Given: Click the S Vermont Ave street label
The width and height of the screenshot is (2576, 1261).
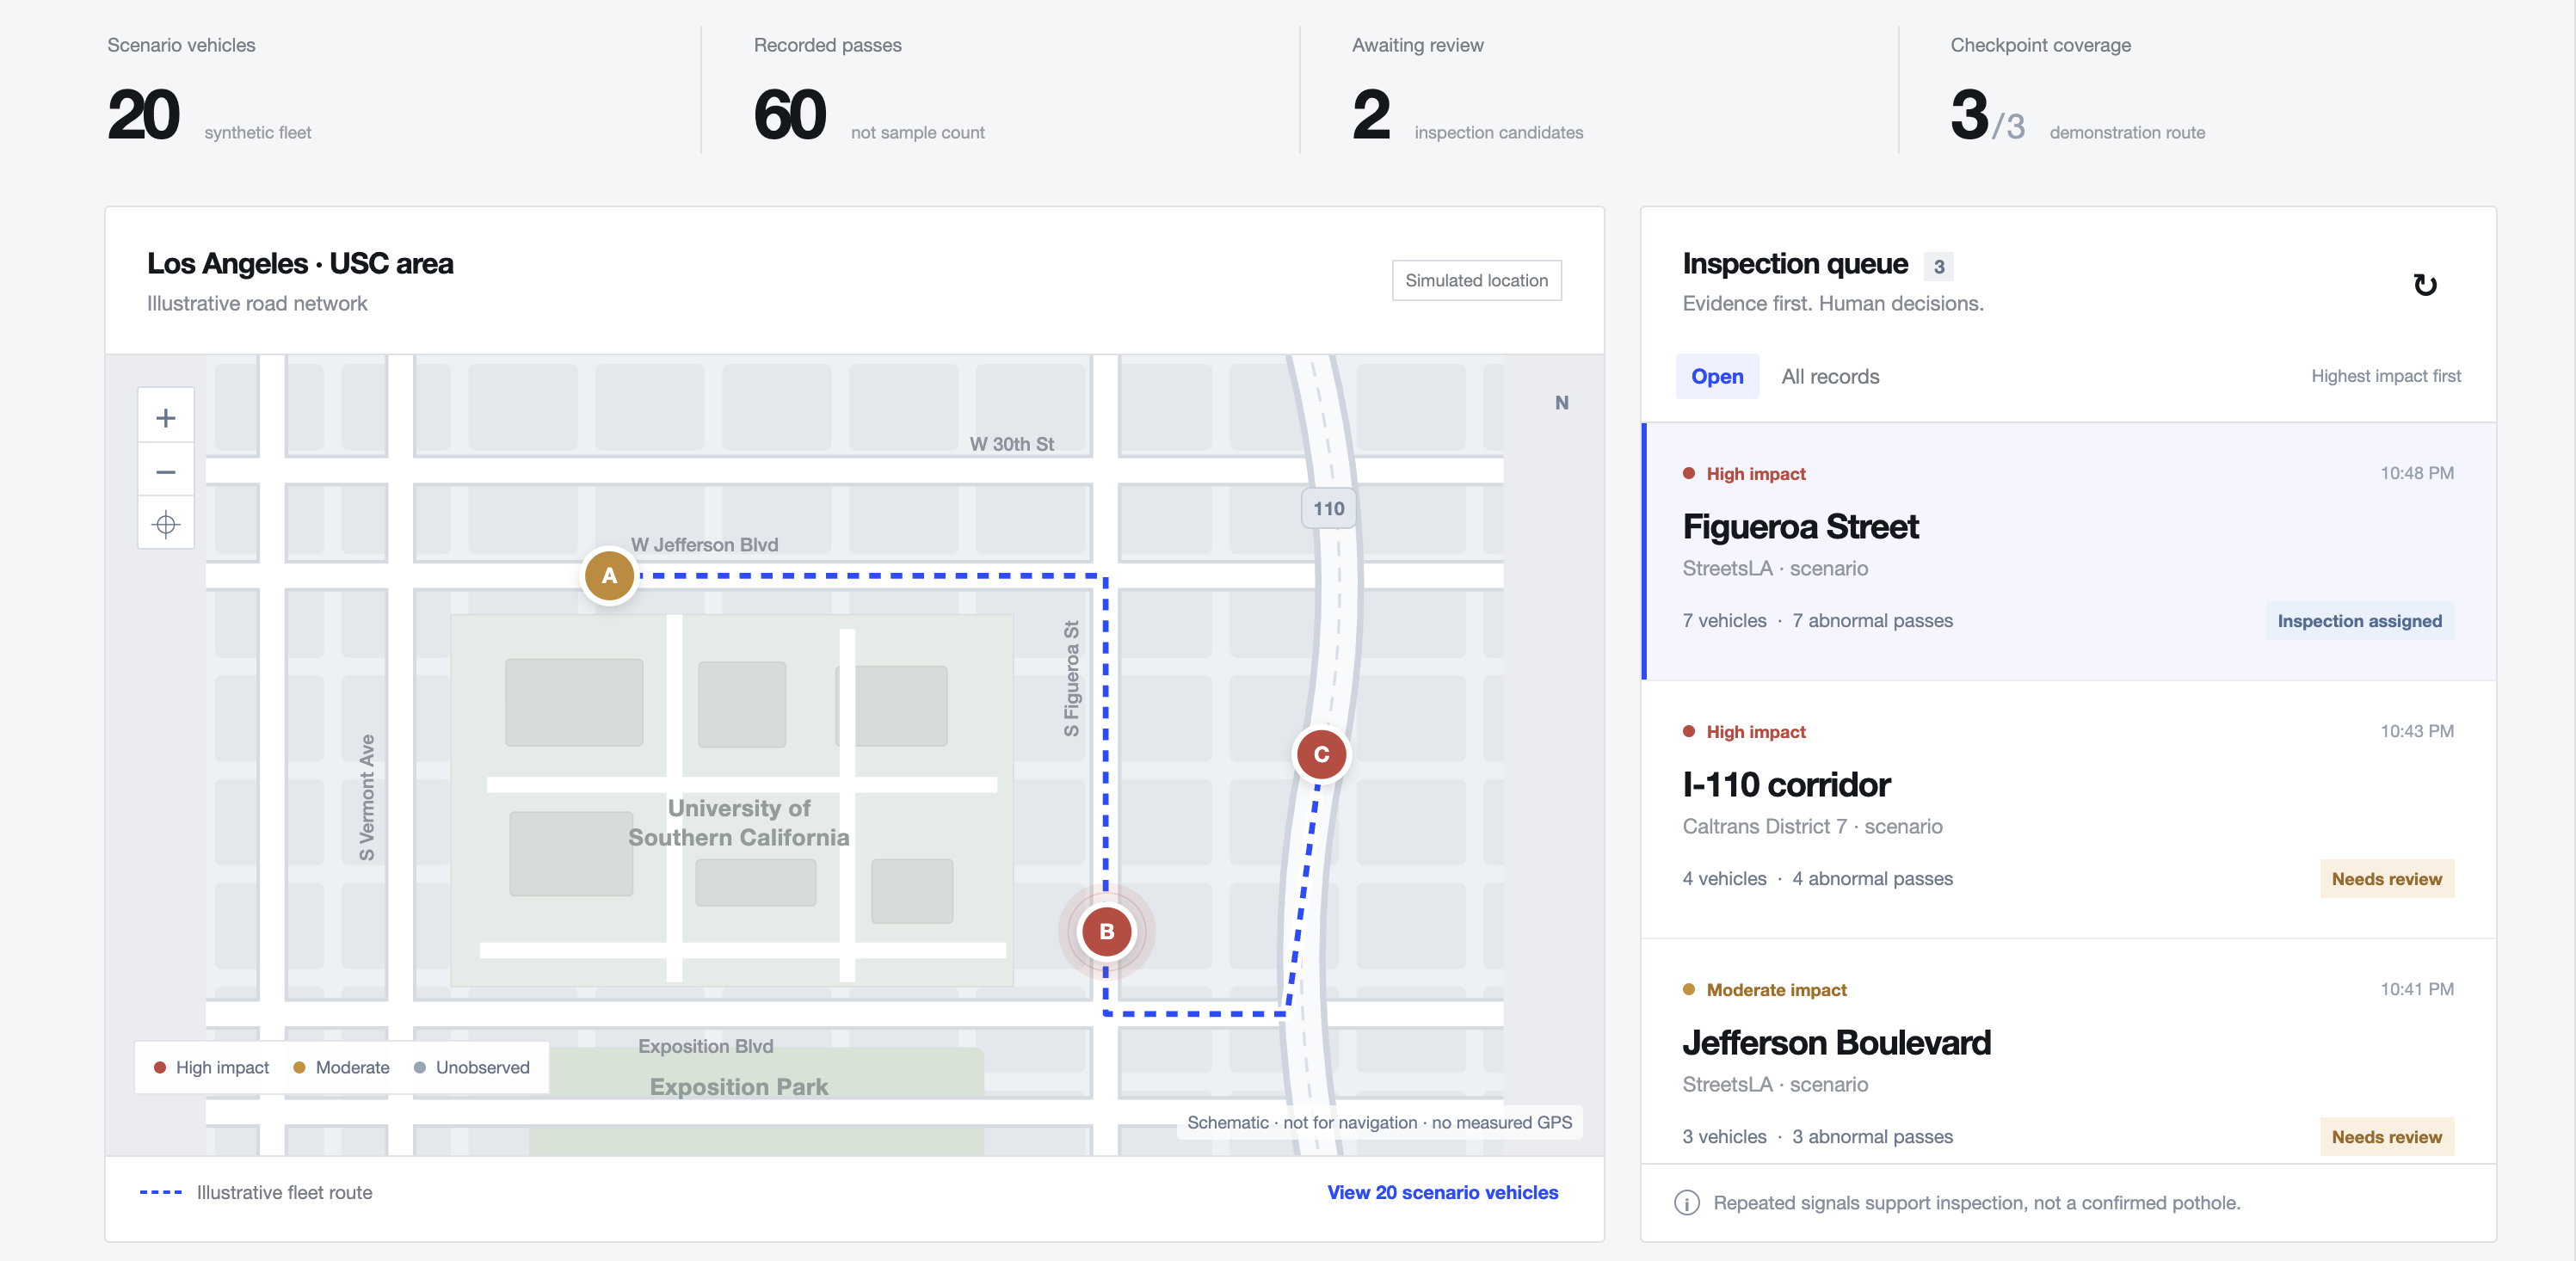Looking at the screenshot, I should tap(367, 798).
